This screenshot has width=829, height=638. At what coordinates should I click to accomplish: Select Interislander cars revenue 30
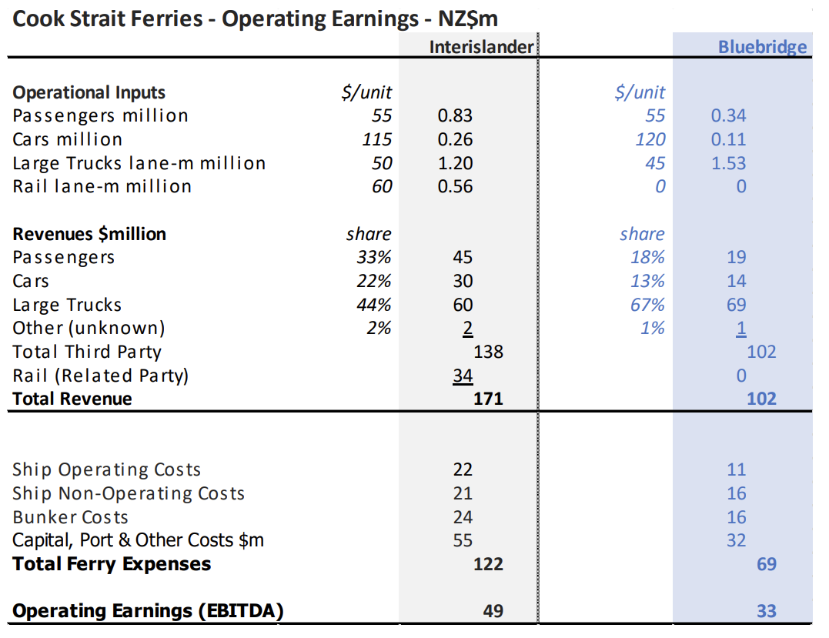tap(463, 281)
